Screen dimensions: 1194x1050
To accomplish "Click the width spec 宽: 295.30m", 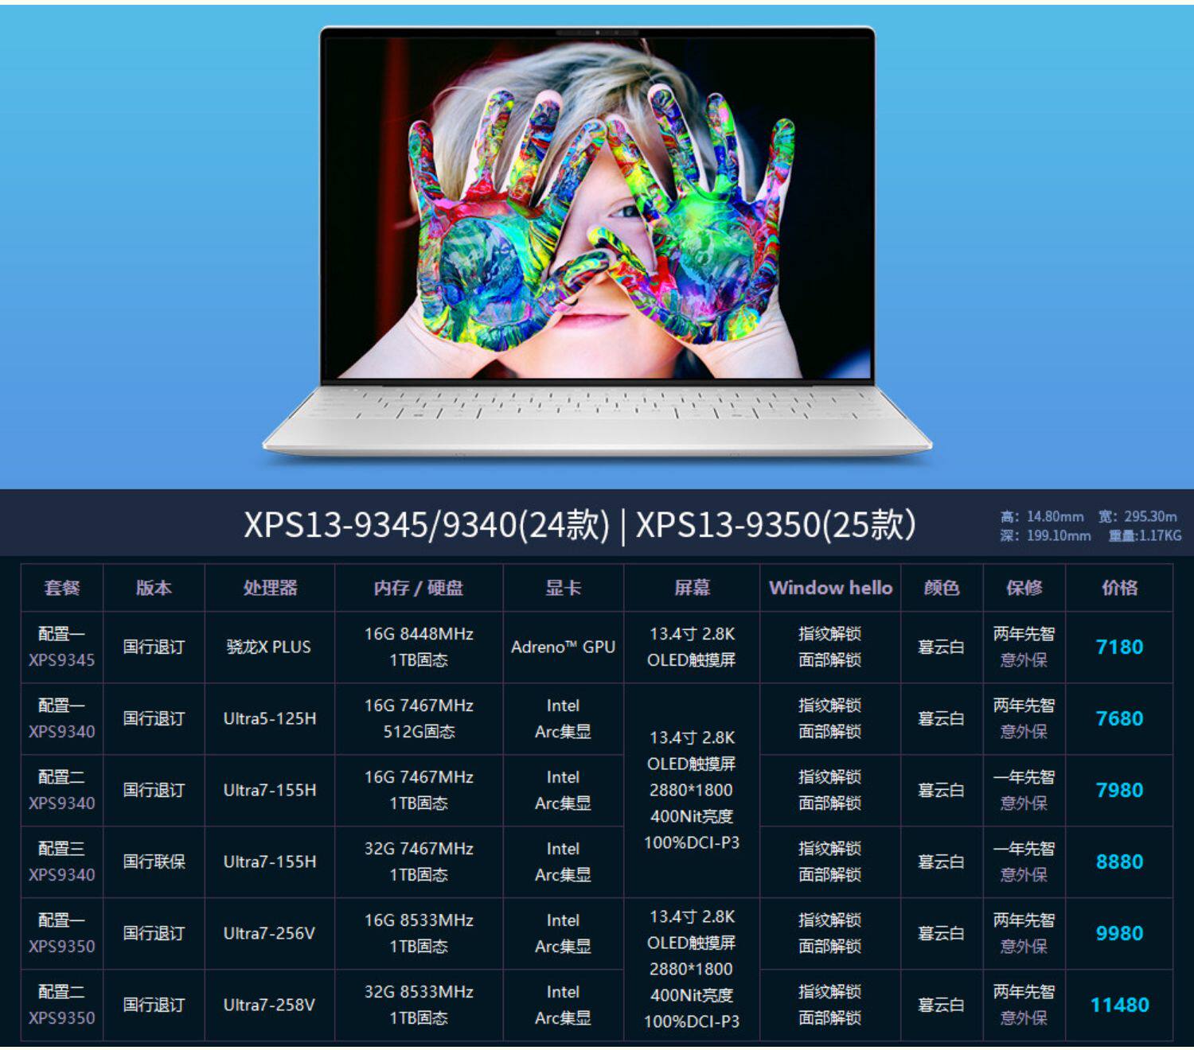I will point(1137,516).
